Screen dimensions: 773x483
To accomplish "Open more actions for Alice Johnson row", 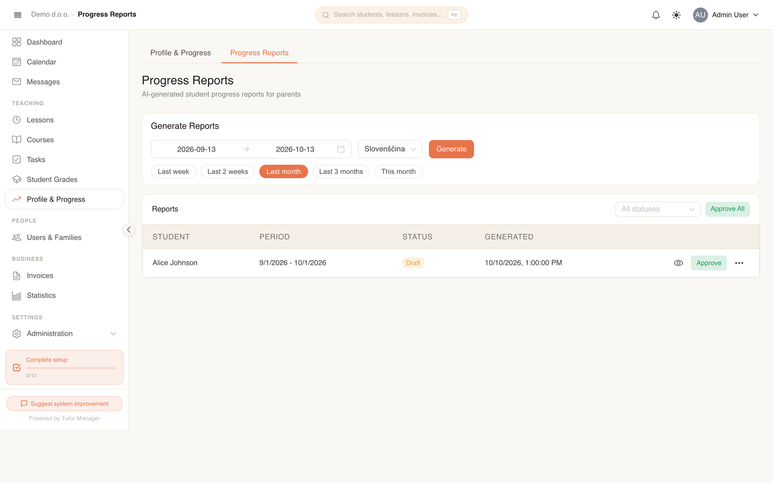I will (x=739, y=263).
